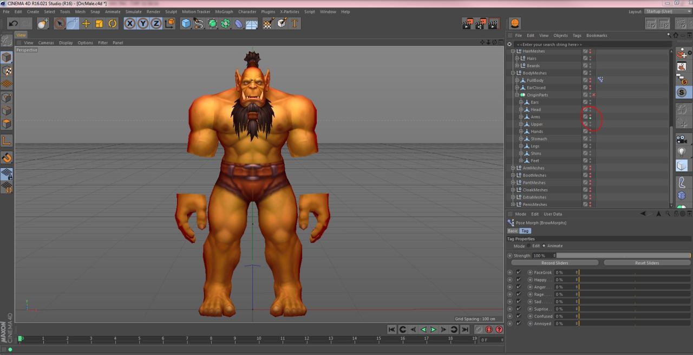Image resolution: width=693 pixels, height=355 pixels.
Task: Toggle the Arms layer visibility dots
Action: click(590, 117)
